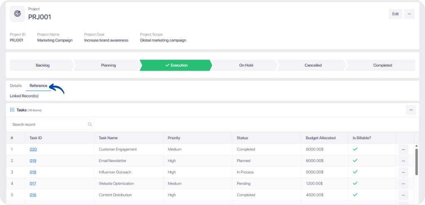Open the more options menu next to Edit
Image resolution: width=425 pixels, height=205 pixels.
(x=409, y=14)
